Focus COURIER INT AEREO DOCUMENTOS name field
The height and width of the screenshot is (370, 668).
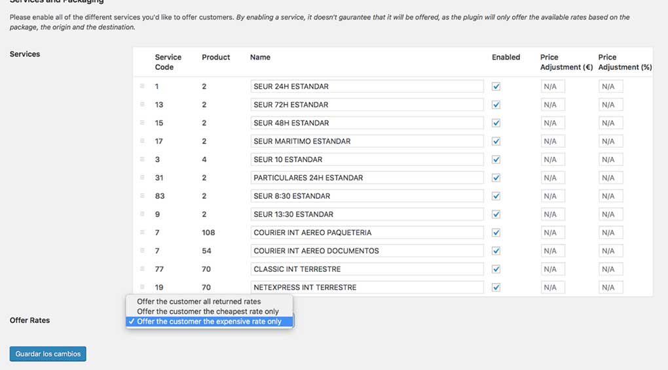coord(367,251)
